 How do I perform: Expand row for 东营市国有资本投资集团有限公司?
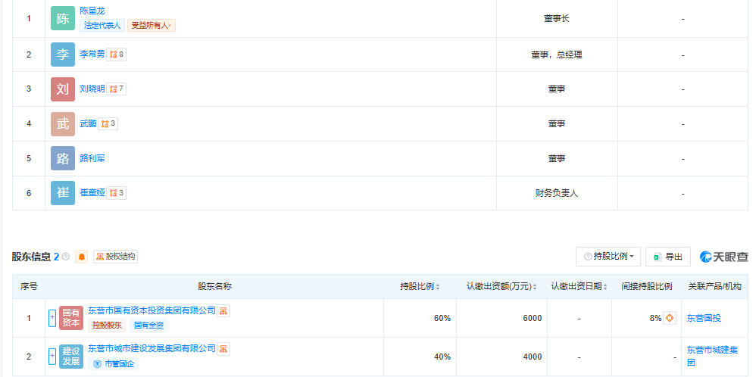coord(52,318)
